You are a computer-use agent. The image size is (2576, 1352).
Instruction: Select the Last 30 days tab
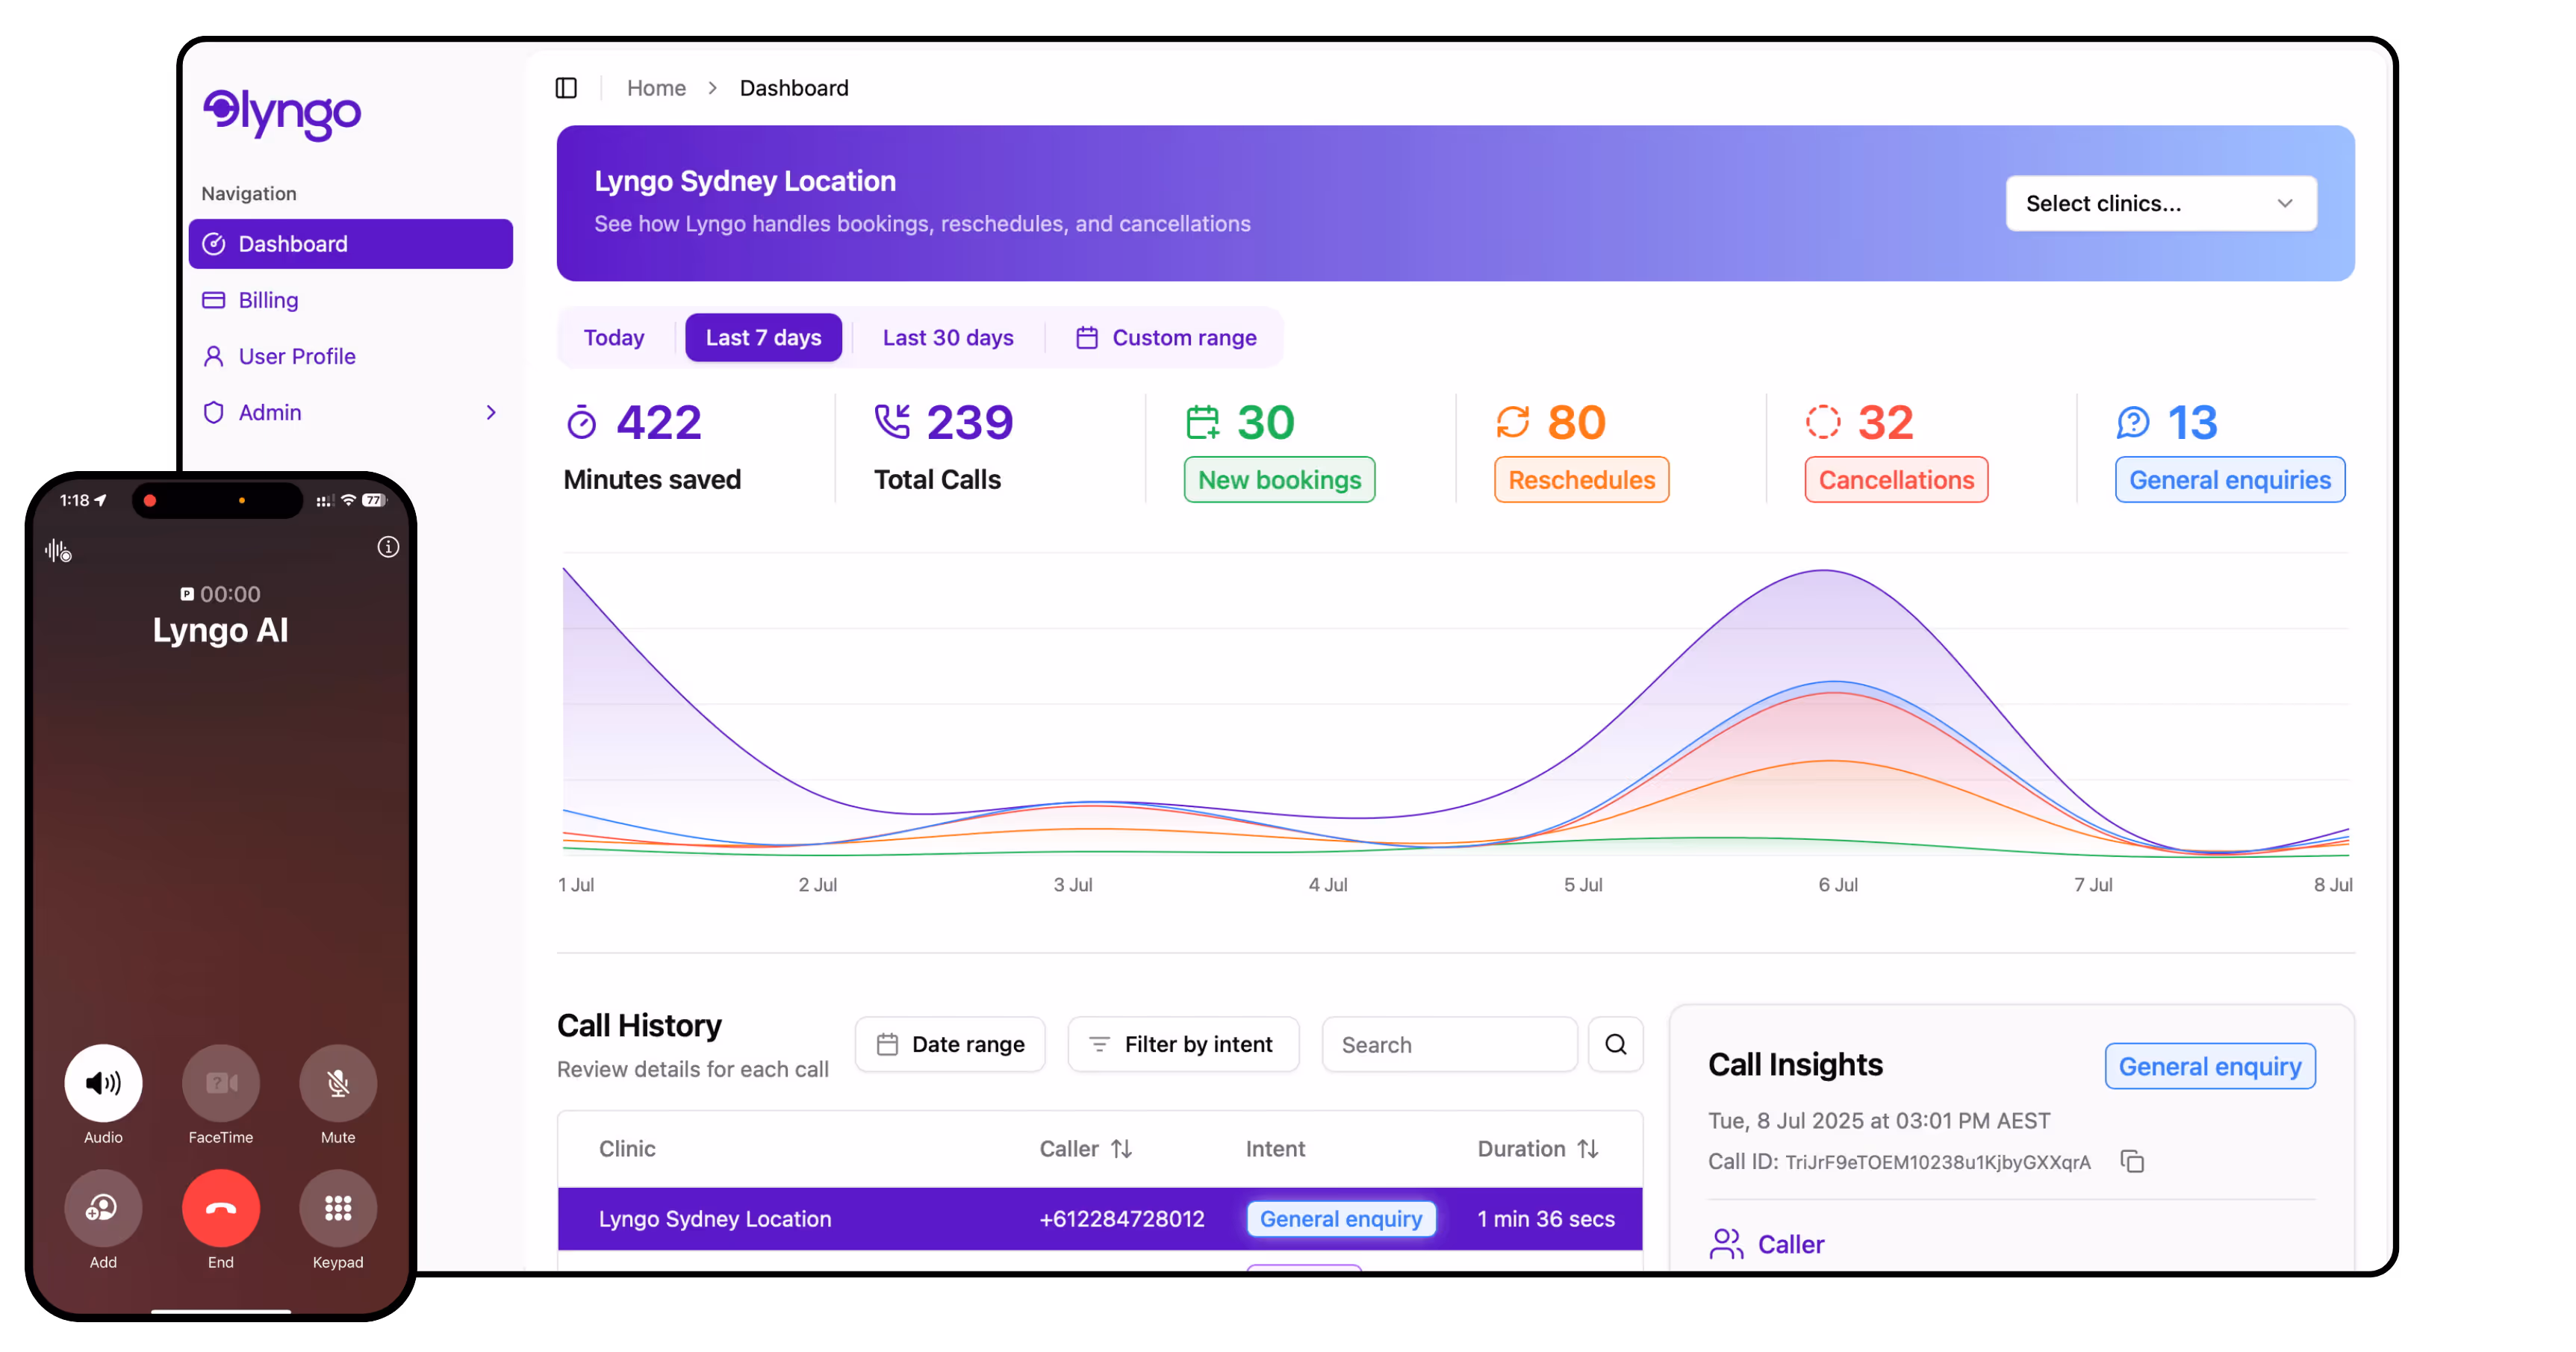pos(948,338)
